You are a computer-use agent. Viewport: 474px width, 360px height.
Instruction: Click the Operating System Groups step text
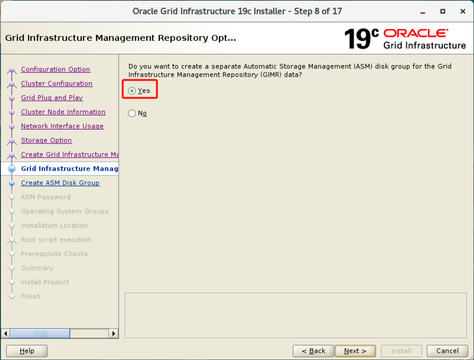click(x=65, y=211)
